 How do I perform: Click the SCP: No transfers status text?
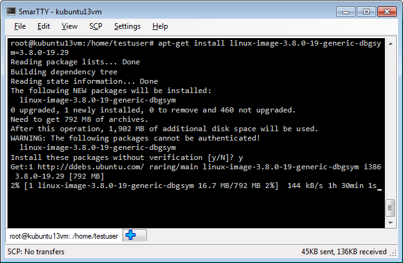point(36,251)
